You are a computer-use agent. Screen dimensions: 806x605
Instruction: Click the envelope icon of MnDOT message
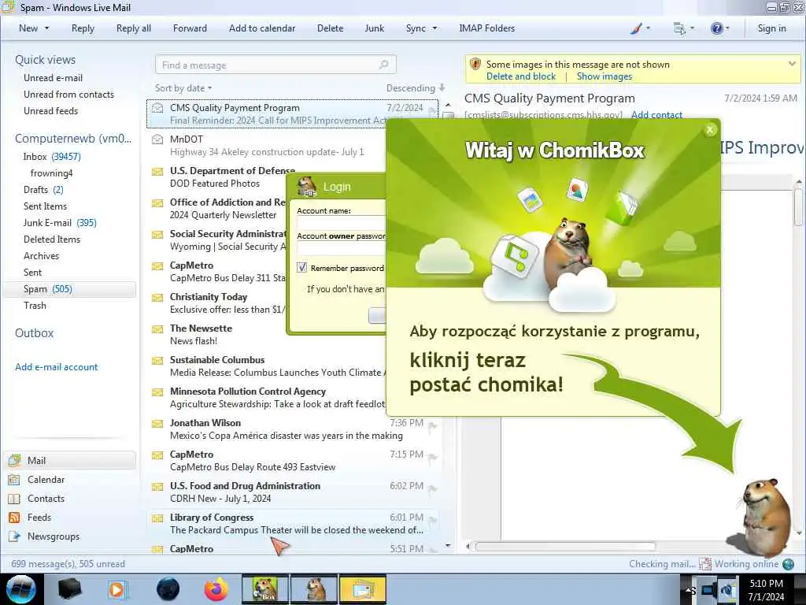pyautogui.click(x=157, y=139)
